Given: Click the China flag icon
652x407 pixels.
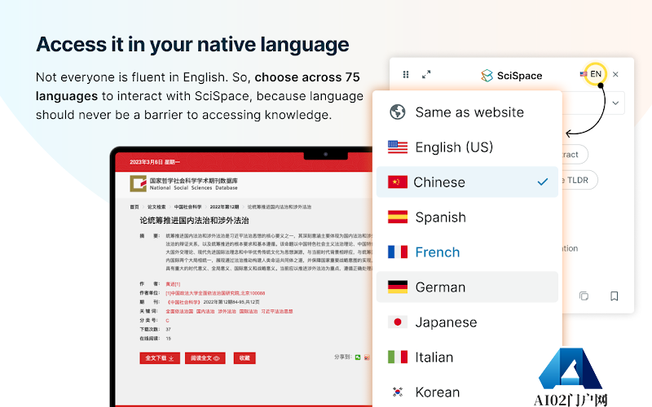Looking at the screenshot, I should (x=398, y=182).
